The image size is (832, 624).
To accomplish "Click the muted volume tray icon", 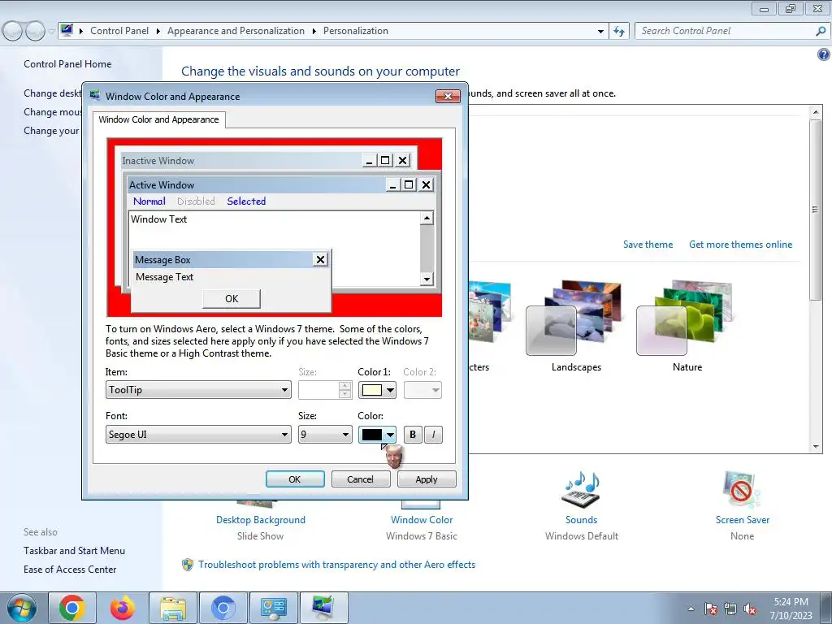I will pyautogui.click(x=750, y=609).
